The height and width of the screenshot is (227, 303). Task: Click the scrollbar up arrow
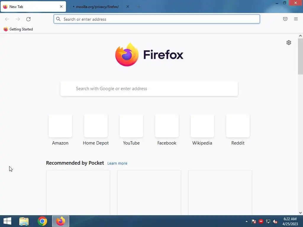click(x=300, y=36)
